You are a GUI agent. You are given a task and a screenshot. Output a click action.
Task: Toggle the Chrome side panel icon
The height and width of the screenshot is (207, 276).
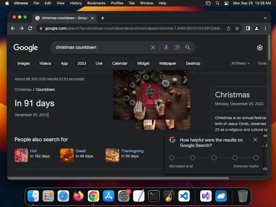[248, 28]
